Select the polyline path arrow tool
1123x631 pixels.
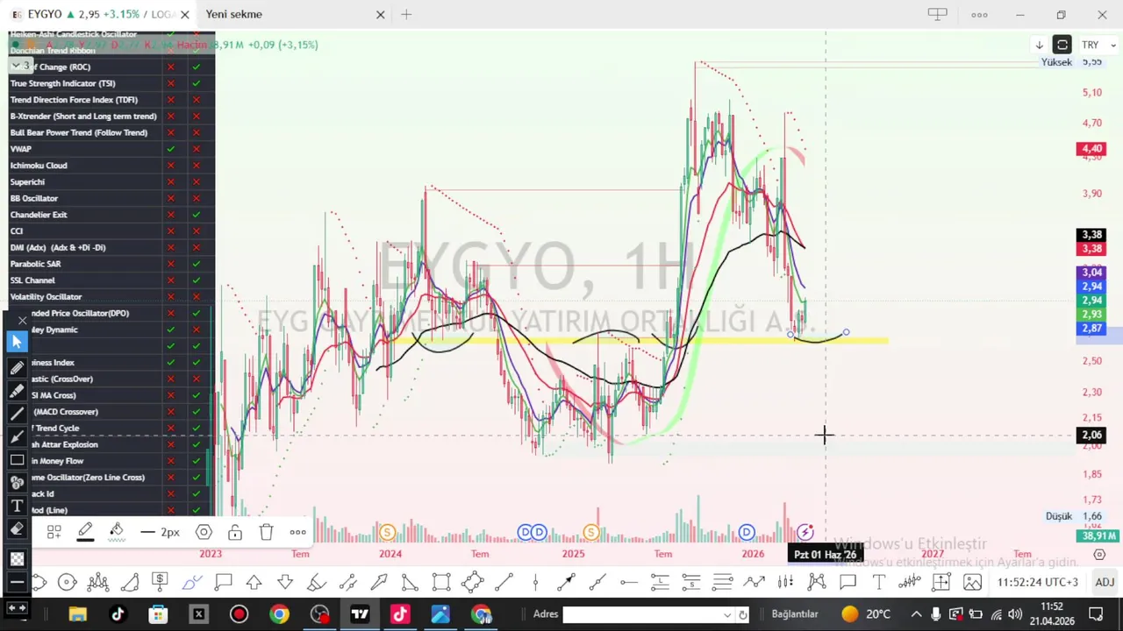(754, 582)
